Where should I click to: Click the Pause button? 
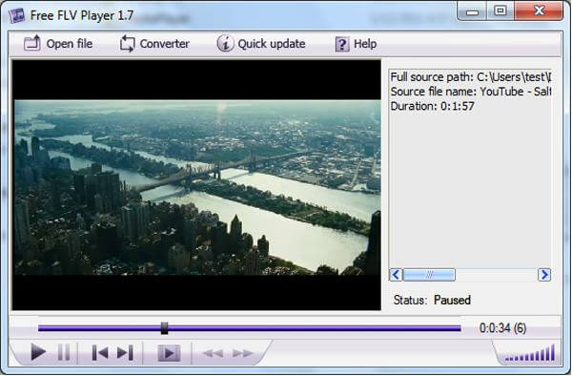coord(64,352)
